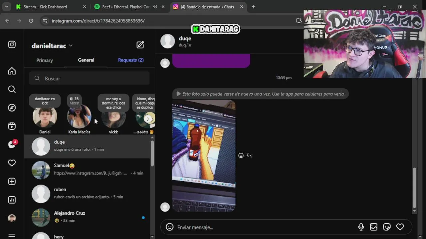Viewport: 426px width, 239px height.
Task: Click the Instagram logo in sidebar
Action: click(x=12, y=44)
